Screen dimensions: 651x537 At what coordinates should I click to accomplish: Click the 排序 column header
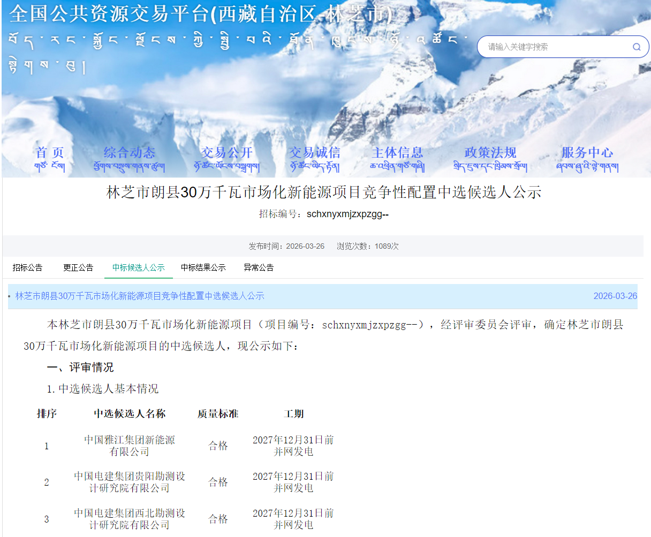pos(47,413)
